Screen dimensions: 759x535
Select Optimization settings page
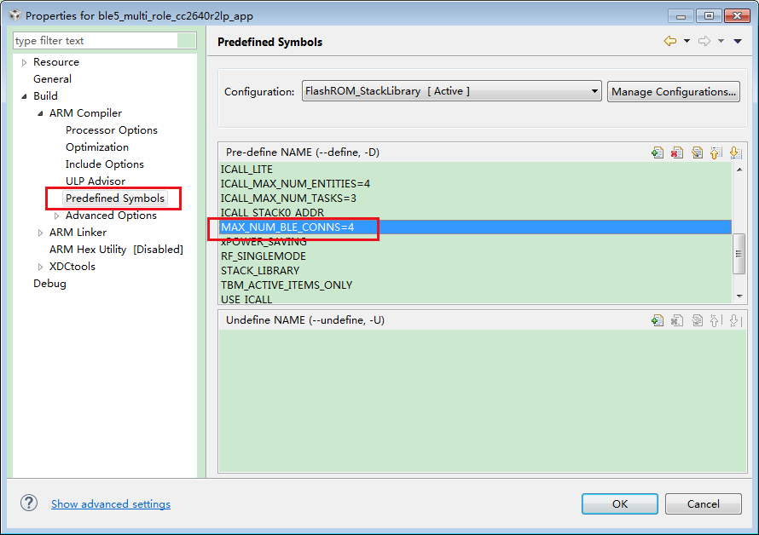(97, 147)
